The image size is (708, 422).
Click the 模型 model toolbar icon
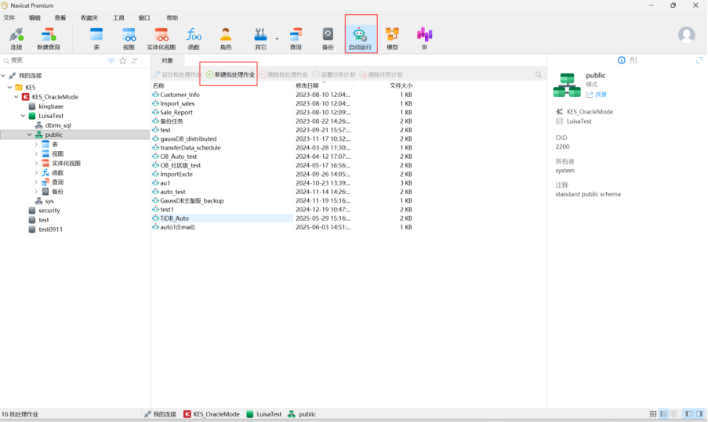point(392,37)
